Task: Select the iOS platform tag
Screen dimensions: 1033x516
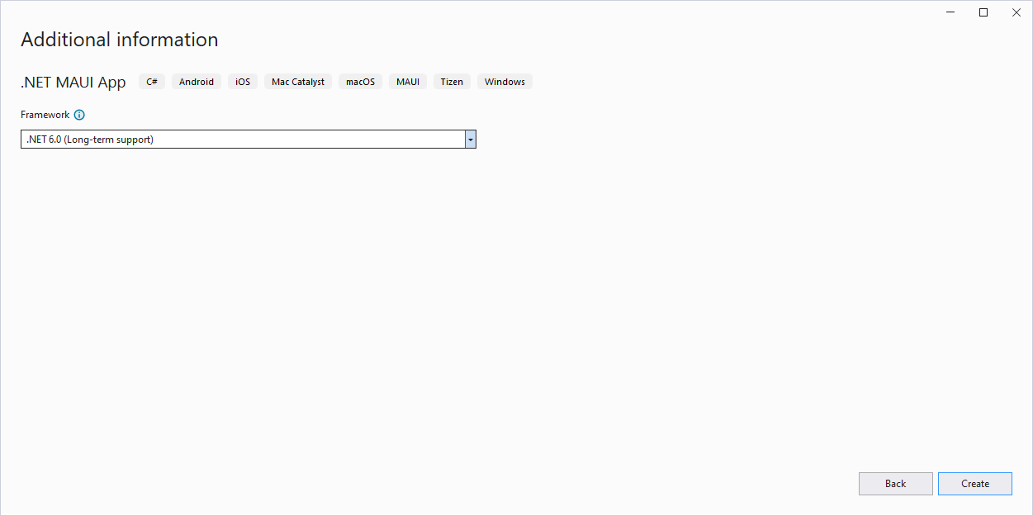Action: (x=243, y=82)
